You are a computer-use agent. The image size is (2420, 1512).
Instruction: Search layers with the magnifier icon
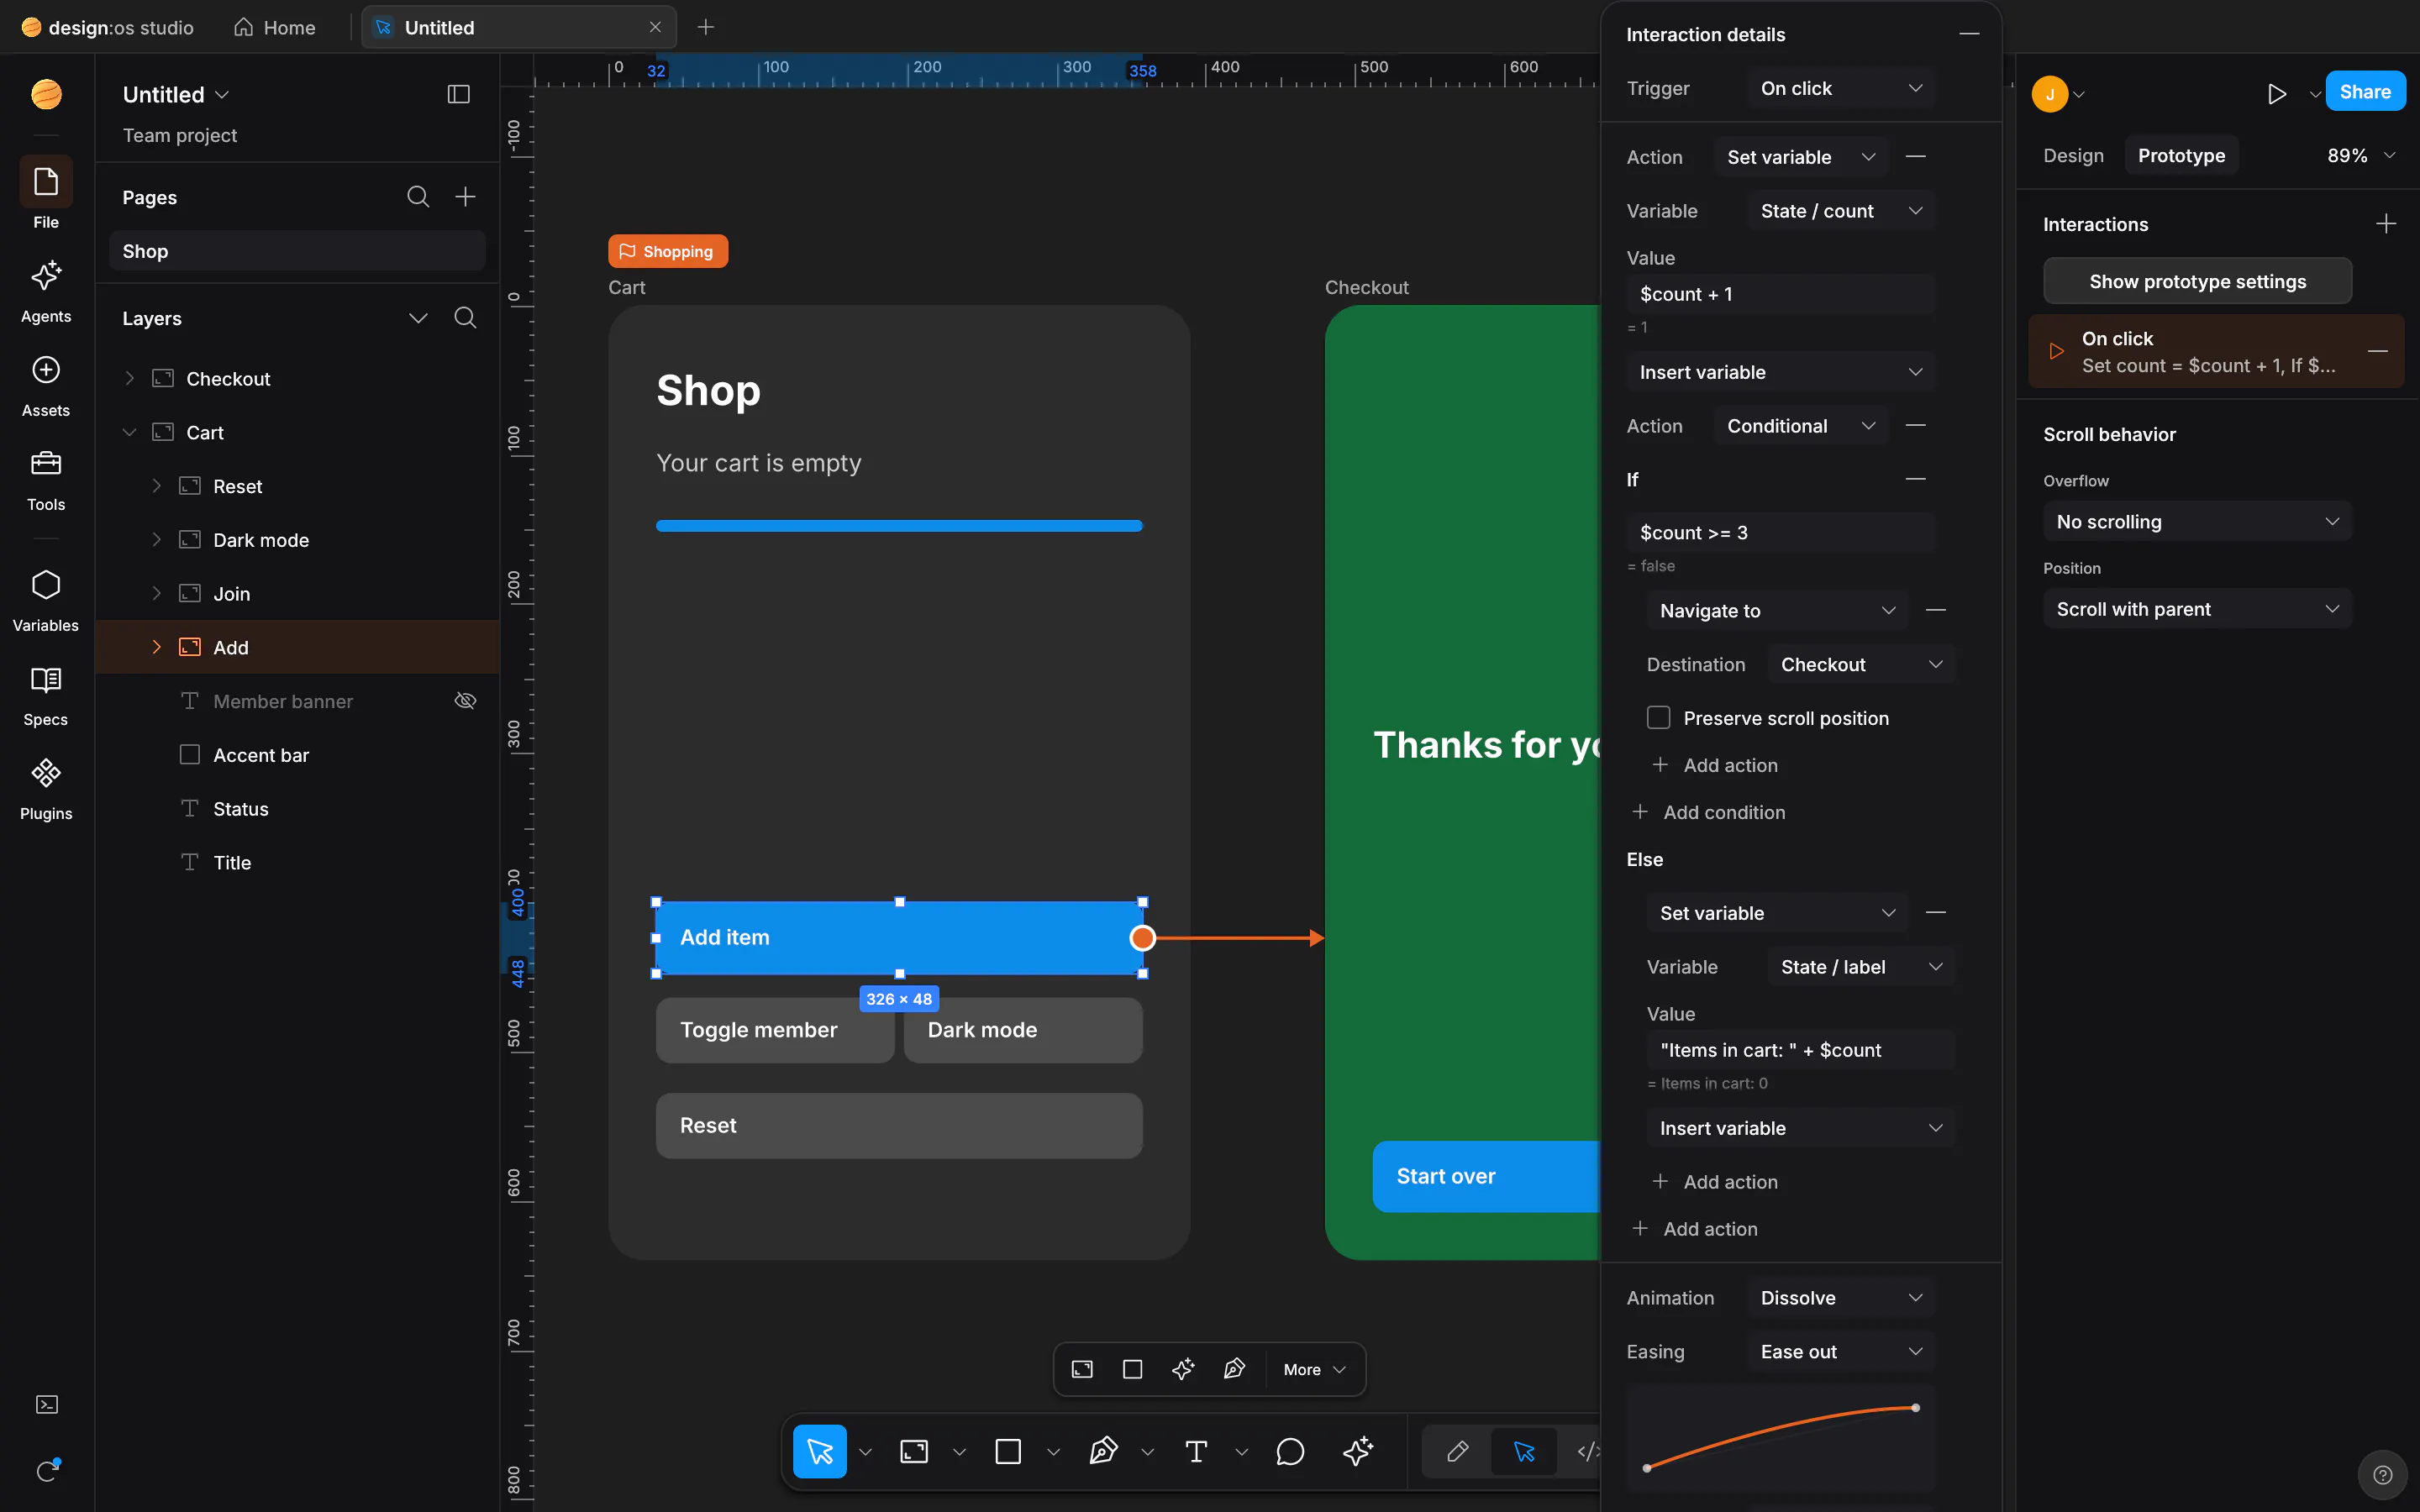465,318
